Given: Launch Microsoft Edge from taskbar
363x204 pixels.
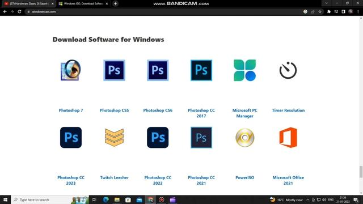Looking at the screenshot, I should [105, 199].
